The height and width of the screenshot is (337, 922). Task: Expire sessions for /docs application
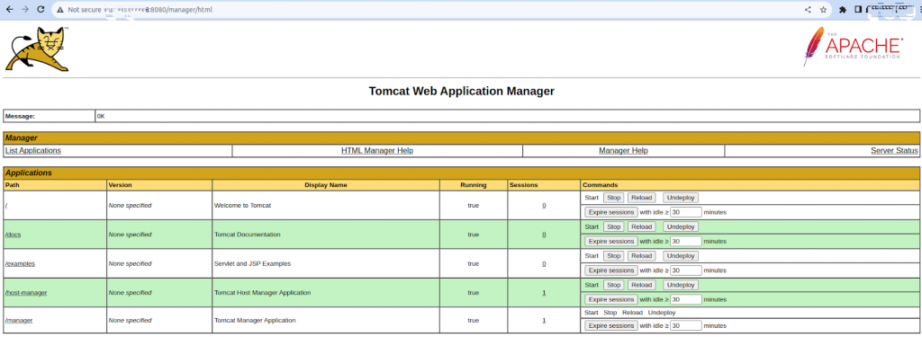pos(611,242)
